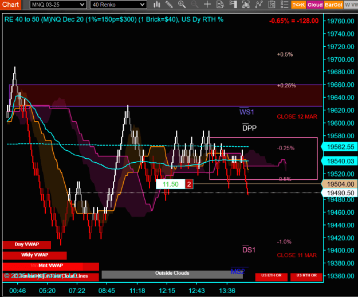Screen dimensions: 358x297
Task: Click the 19360.00 price axis label
Action: (x=341, y=276)
